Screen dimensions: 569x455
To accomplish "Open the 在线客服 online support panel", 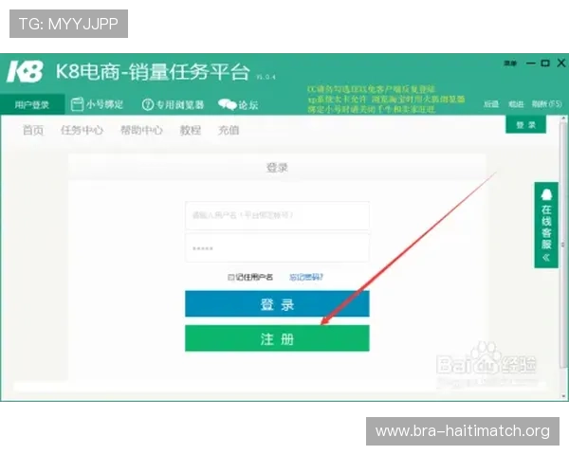I will pos(546,225).
